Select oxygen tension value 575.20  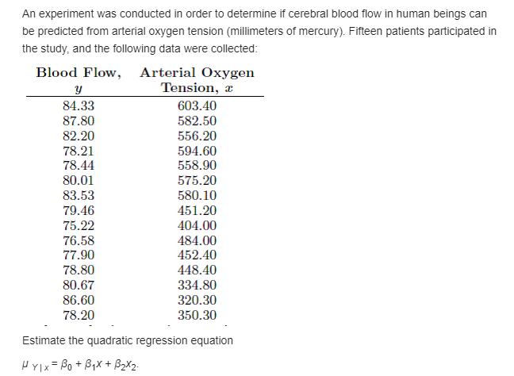tap(197, 180)
